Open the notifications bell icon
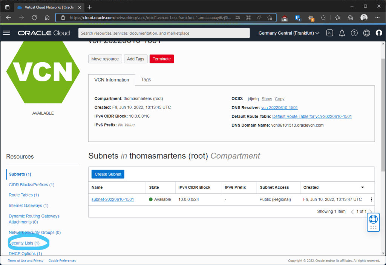 (x=342, y=33)
